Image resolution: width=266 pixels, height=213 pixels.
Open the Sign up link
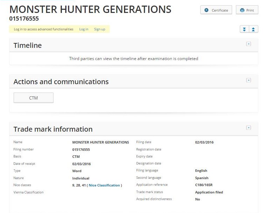(x=100, y=29)
